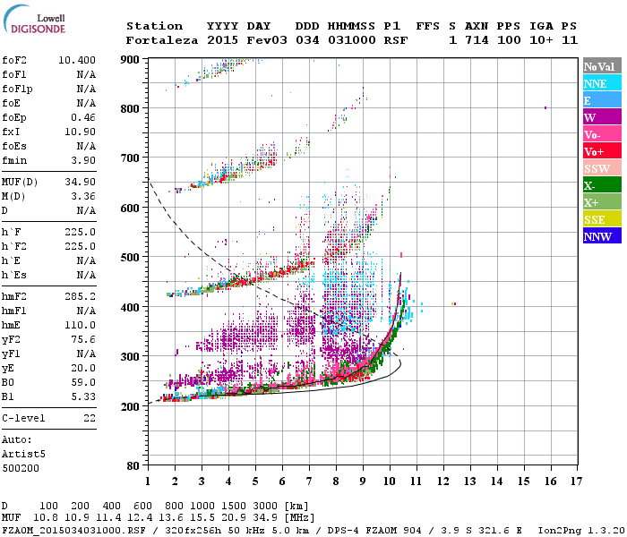627x537 pixels.
Task: Click the year 2015 in header
Action: (x=222, y=40)
